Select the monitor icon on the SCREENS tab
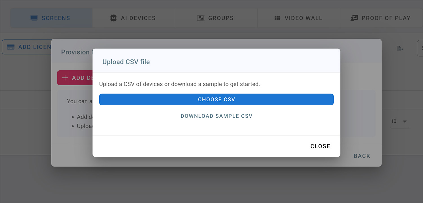This screenshot has height=203, width=423. [34, 18]
